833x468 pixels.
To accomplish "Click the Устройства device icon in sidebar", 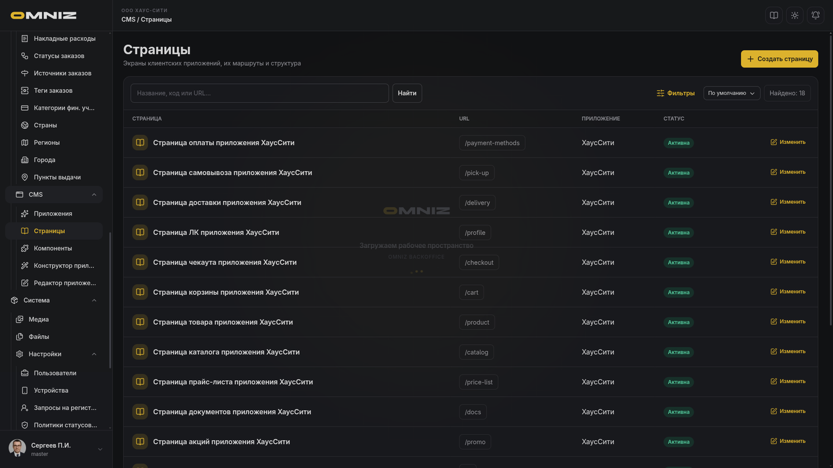I will [25, 391].
